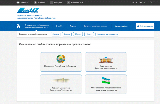Click the Call центр text link

click(x=58, y=3)
